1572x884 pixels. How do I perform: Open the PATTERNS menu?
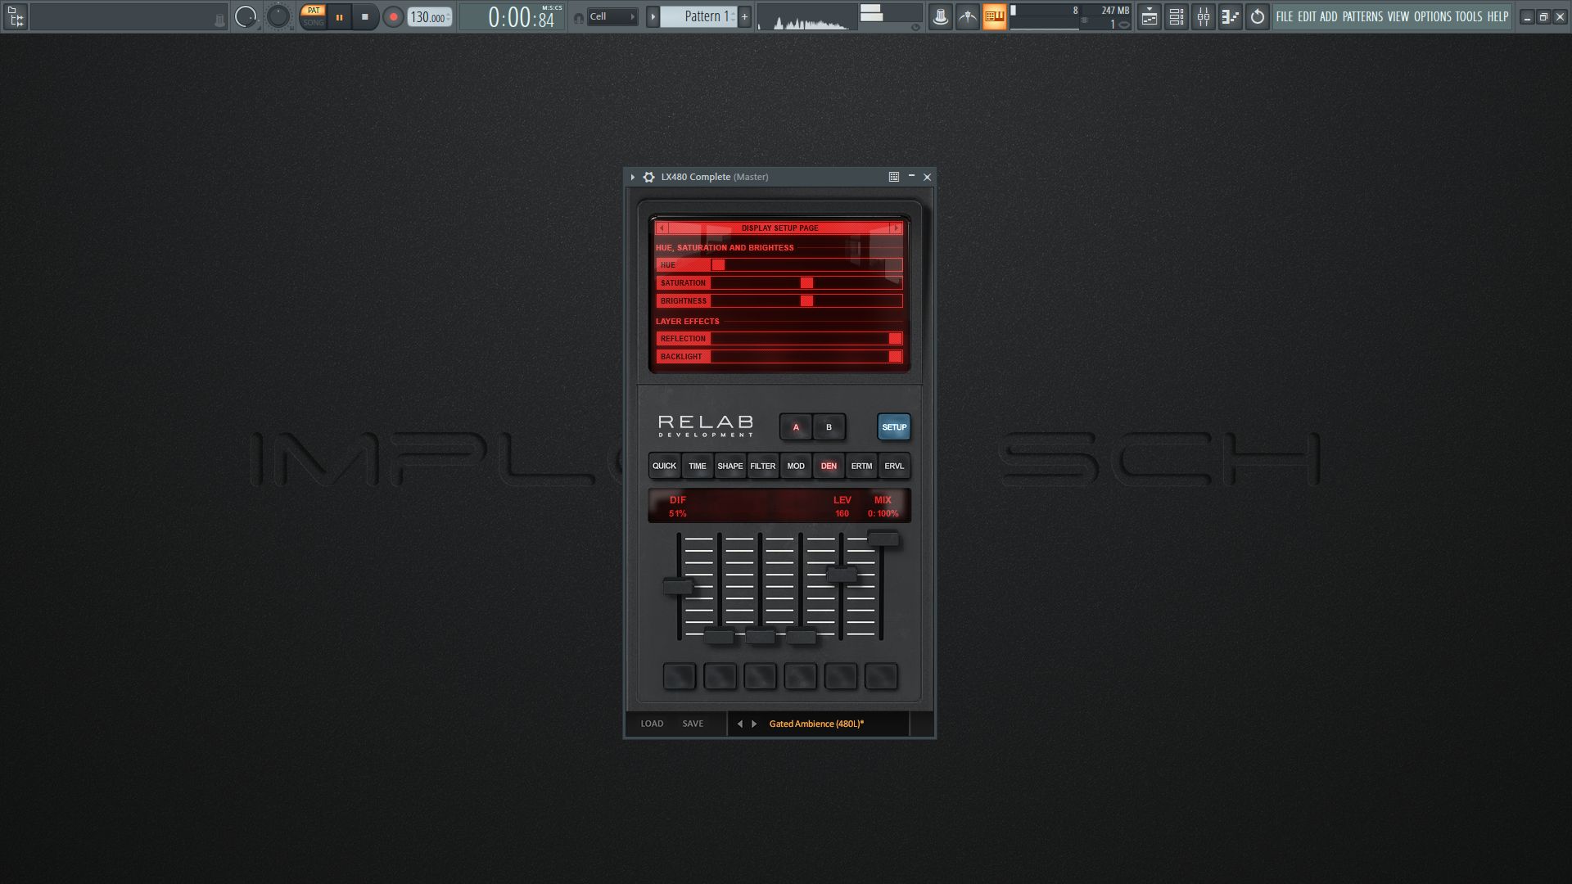tap(1362, 16)
